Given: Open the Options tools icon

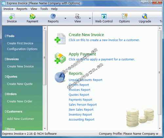Looking at the screenshot, I should pyautogui.click(x=124, y=16).
